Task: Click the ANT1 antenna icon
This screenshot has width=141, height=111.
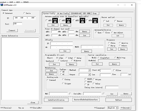Action: pos(55,20)
